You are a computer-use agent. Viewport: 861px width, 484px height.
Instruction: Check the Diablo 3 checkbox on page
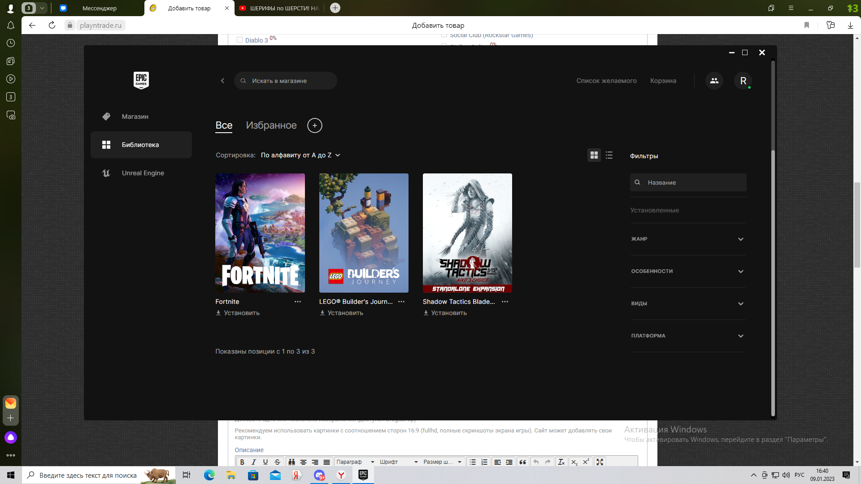239,40
